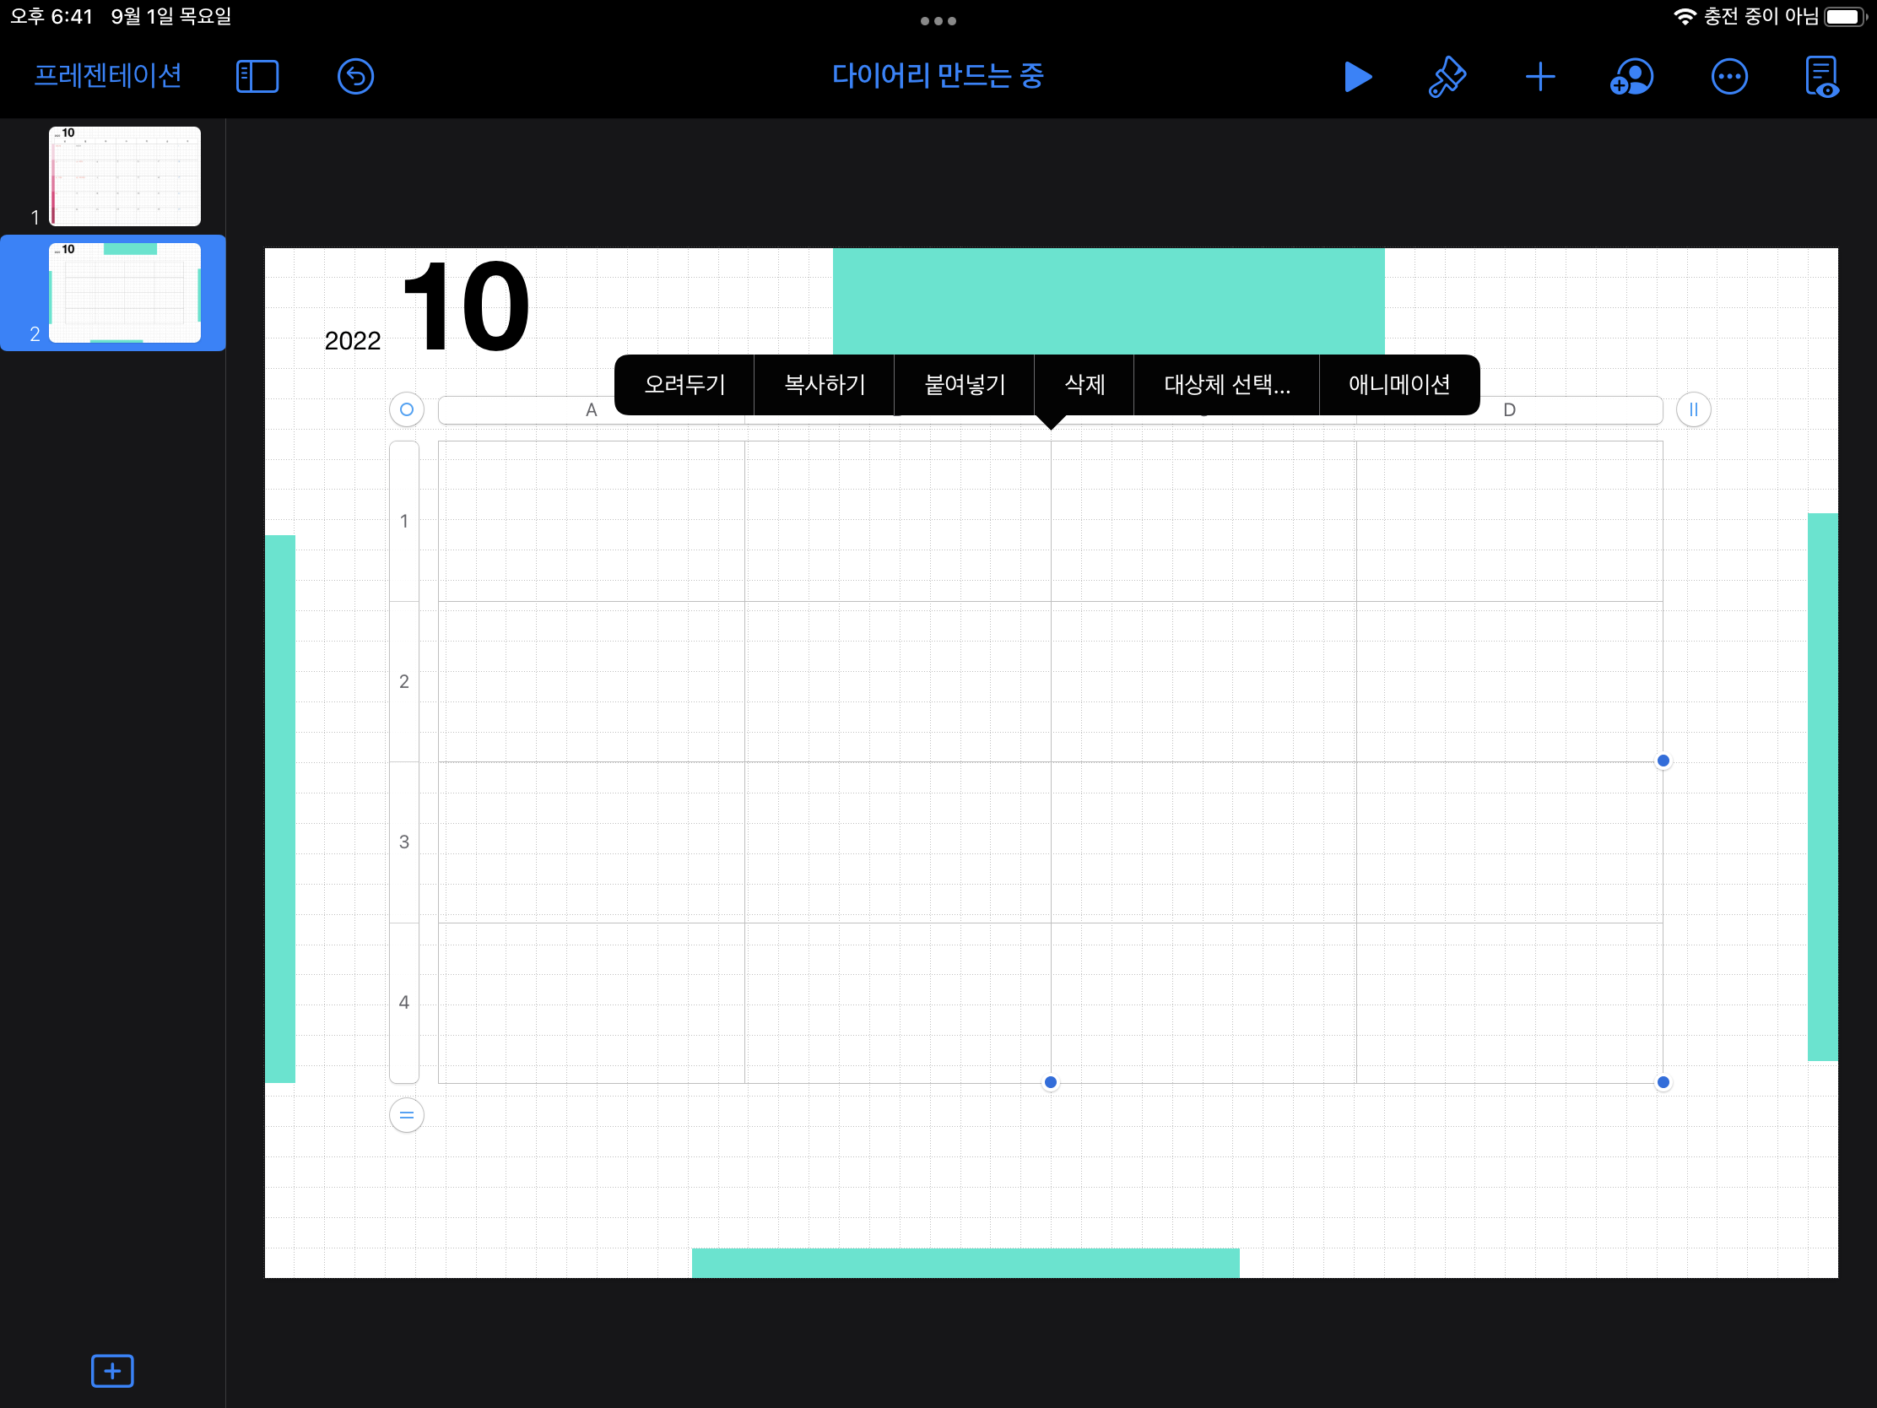The height and width of the screenshot is (1408, 1877).
Task: Go back to 프레젠테이션 list
Action: tap(108, 75)
